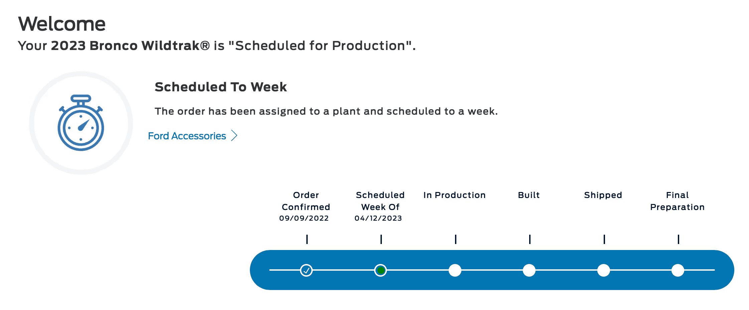Click the 2023 Bronco Wildtrak vehicle name
This screenshot has height=310, width=749.
pos(130,46)
